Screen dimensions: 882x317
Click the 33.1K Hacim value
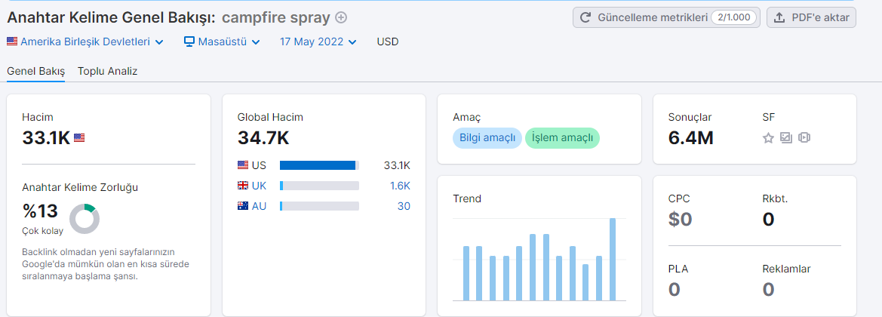click(x=46, y=138)
